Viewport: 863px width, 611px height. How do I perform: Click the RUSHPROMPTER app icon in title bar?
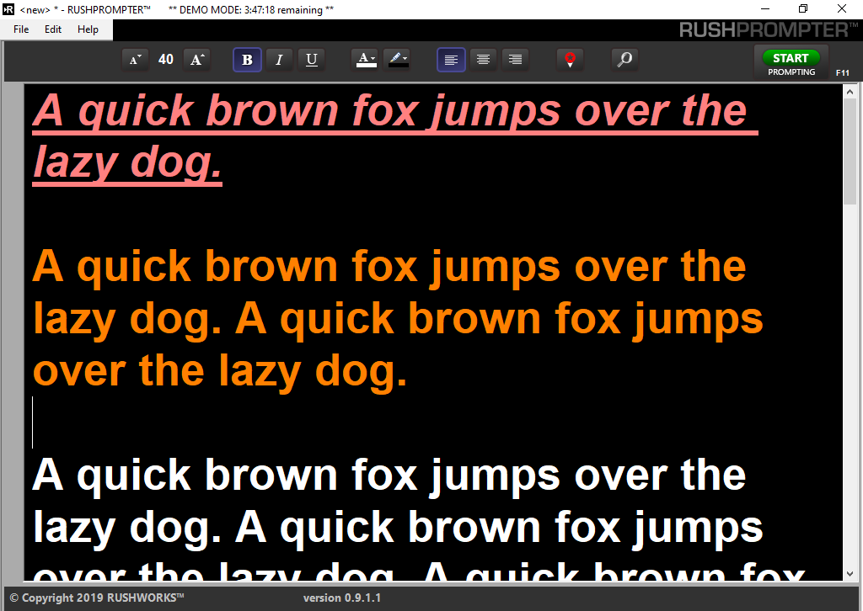tap(8, 9)
